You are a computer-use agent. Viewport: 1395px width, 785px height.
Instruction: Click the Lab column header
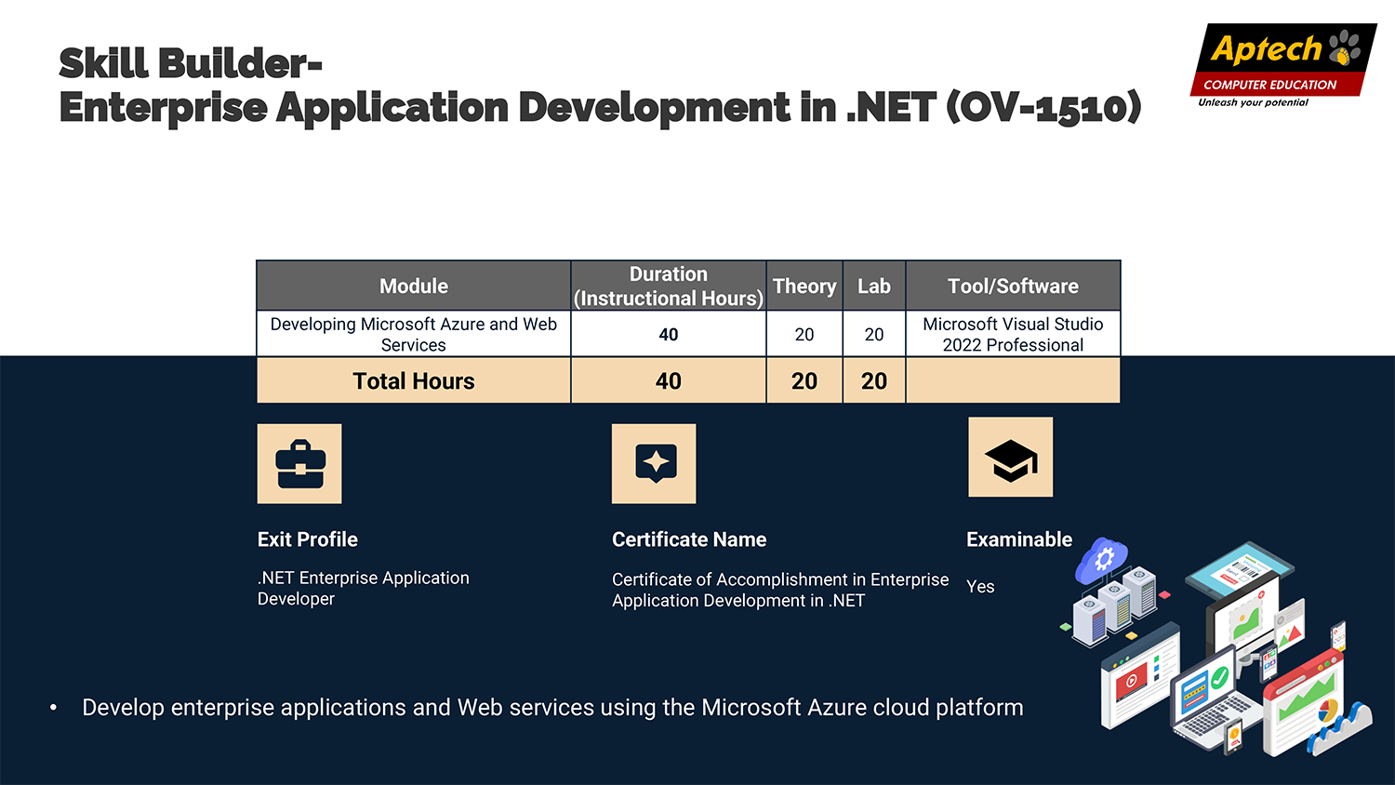[873, 286]
